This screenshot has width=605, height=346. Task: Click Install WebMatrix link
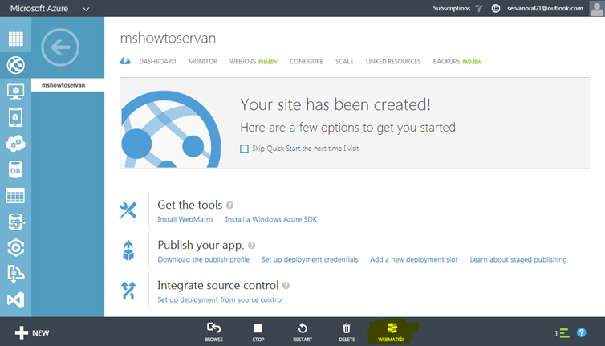click(185, 219)
